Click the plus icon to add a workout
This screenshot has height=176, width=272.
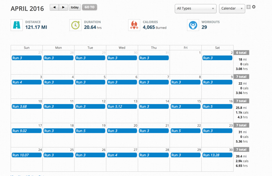point(248,7)
